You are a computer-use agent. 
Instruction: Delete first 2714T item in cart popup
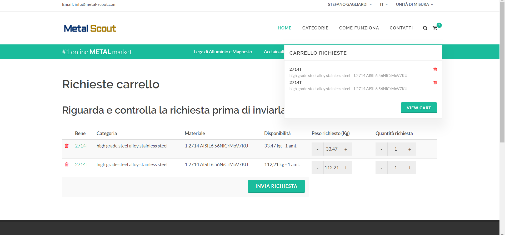tap(435, 69)
